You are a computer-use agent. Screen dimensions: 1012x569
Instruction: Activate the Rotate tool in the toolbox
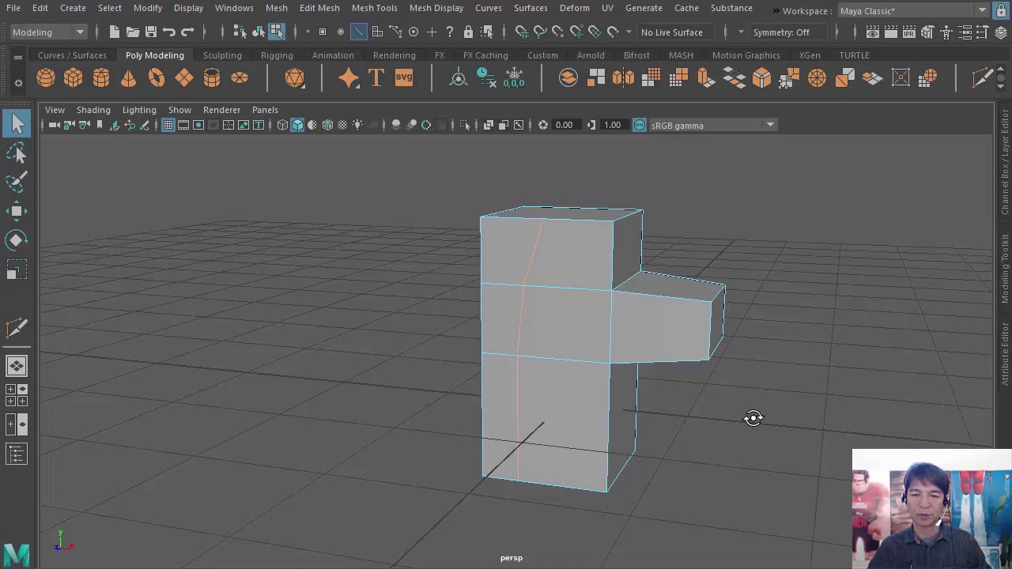coord(17,240)
